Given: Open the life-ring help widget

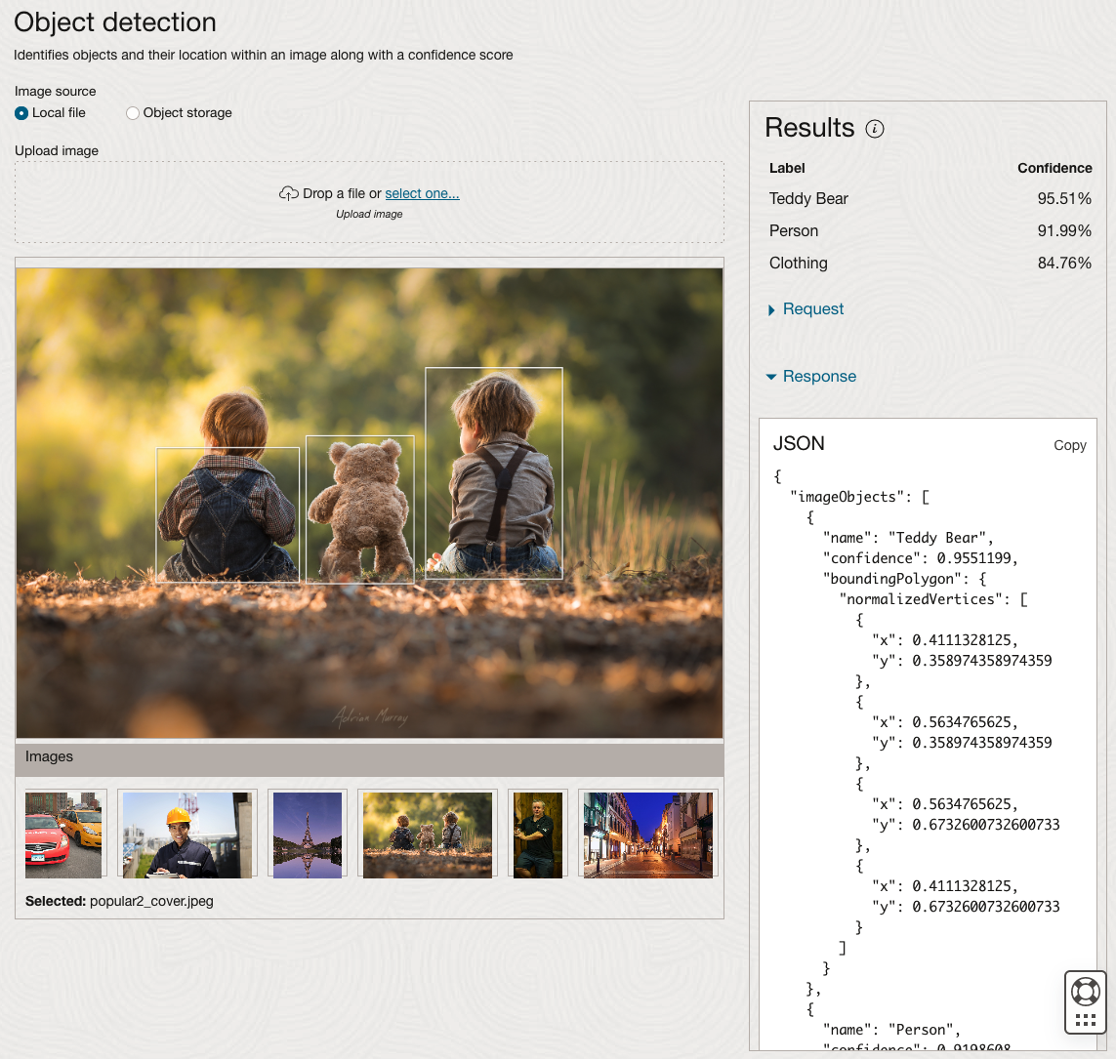Looking at the screenshot, I should tap(1085, 991).
